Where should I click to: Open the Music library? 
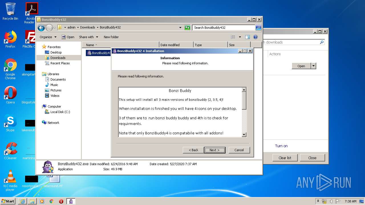[x=54, y=85]
